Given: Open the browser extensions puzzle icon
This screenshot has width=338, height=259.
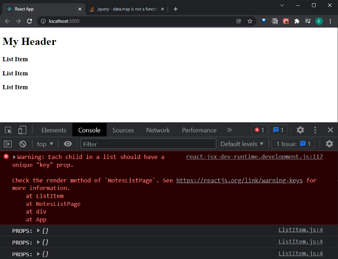Looking at the screenshot, I should [296, 21].
